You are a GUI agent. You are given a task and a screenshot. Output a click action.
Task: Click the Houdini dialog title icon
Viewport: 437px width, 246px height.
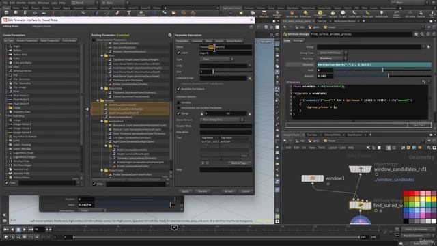coord(5,20)
